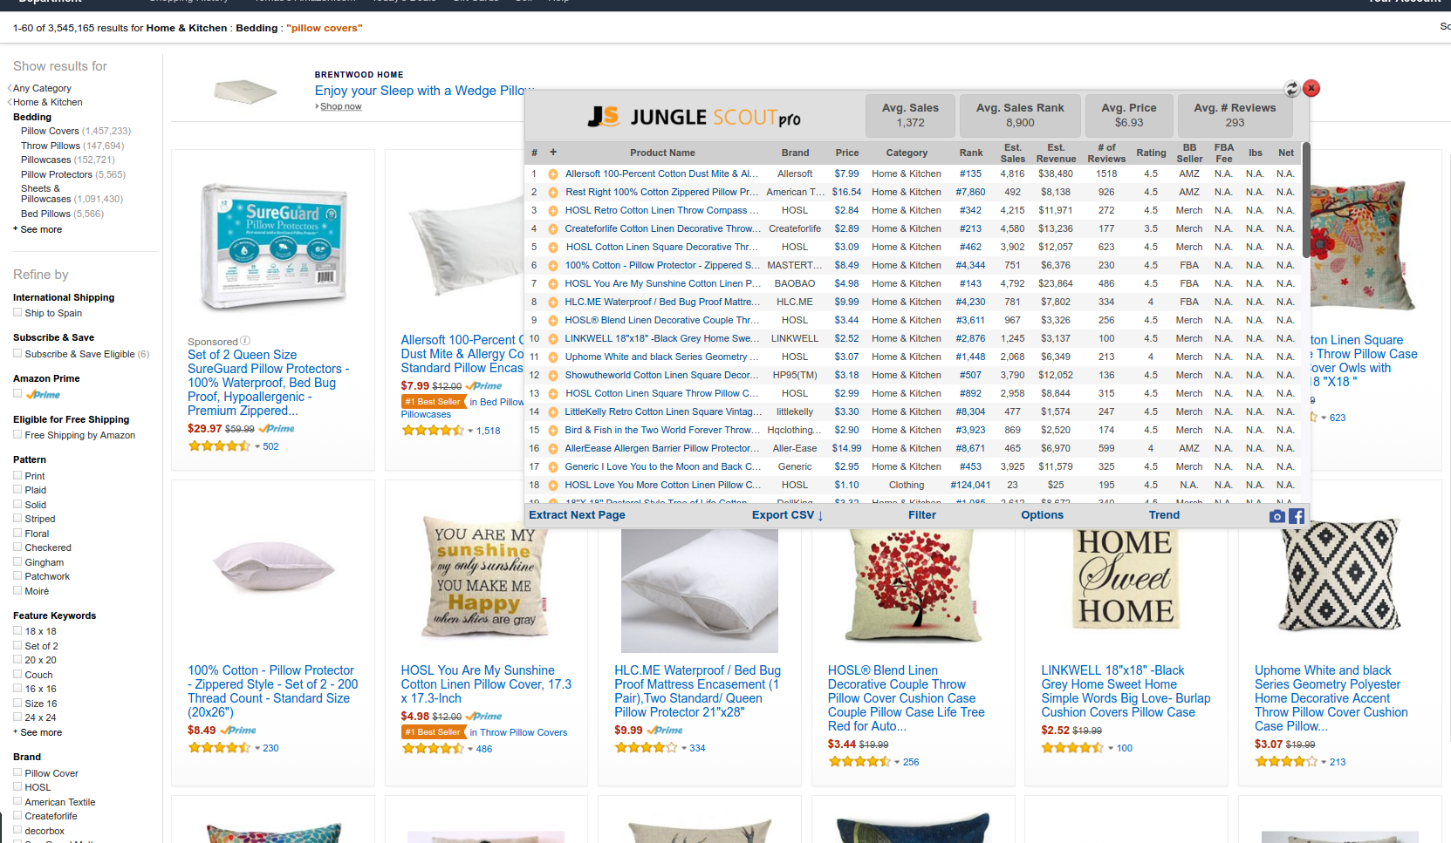Image resolution: width=1451 pixels, height=843 pixels.
Task: Click orange plus icon for row 7 BAOBAO
Action: coord(553,284)
